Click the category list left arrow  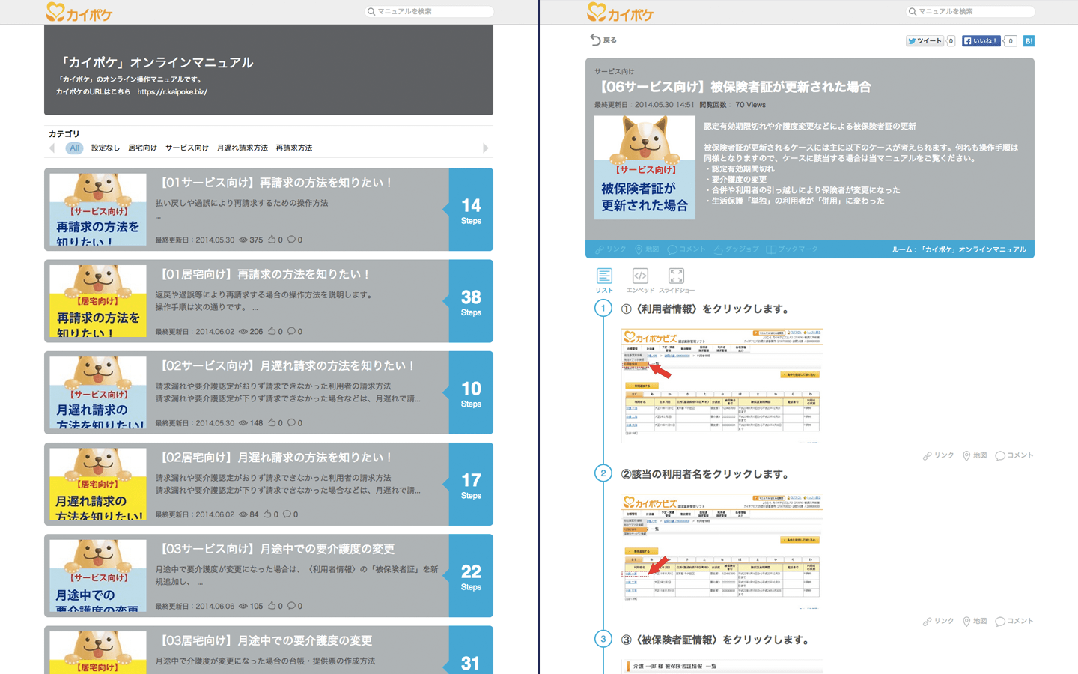[x=52, y=148]
